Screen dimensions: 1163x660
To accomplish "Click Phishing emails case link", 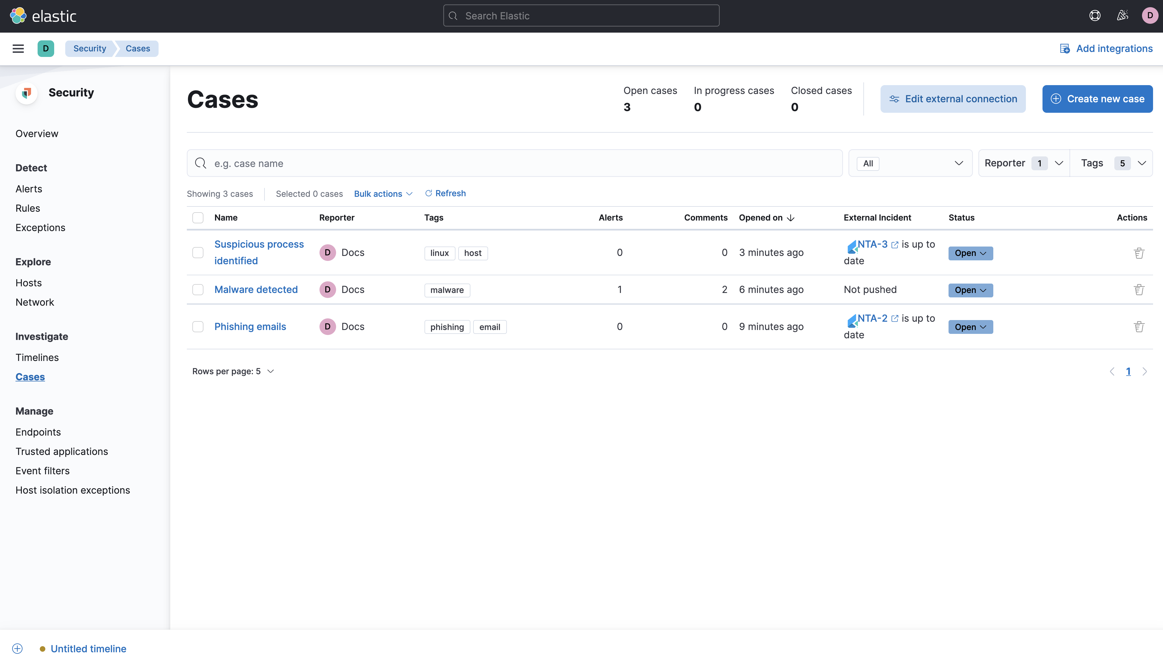I will point(250,326).
